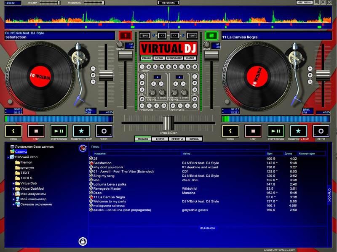Switch to the Эффекты tab
This screenshot has height=252, width=337.
point(177,138)
